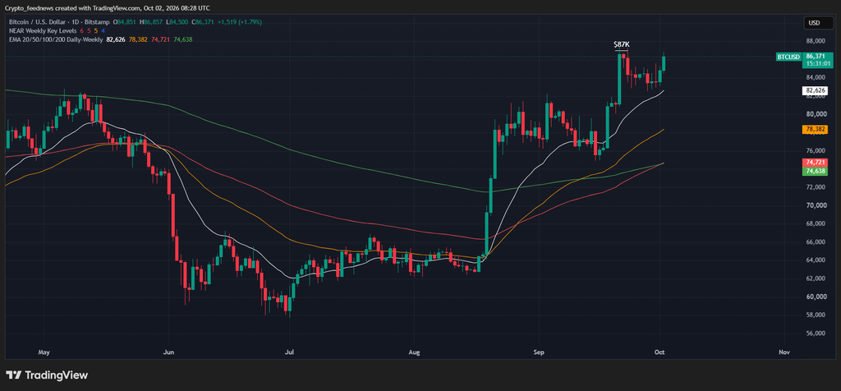841x391 pixels.
Task: Click the Nov label on time axis
Action: [x=784, y=352]
